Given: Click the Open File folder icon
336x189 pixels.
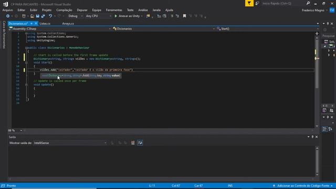Looking at the screenshot, I should click(x=32, y=16).
